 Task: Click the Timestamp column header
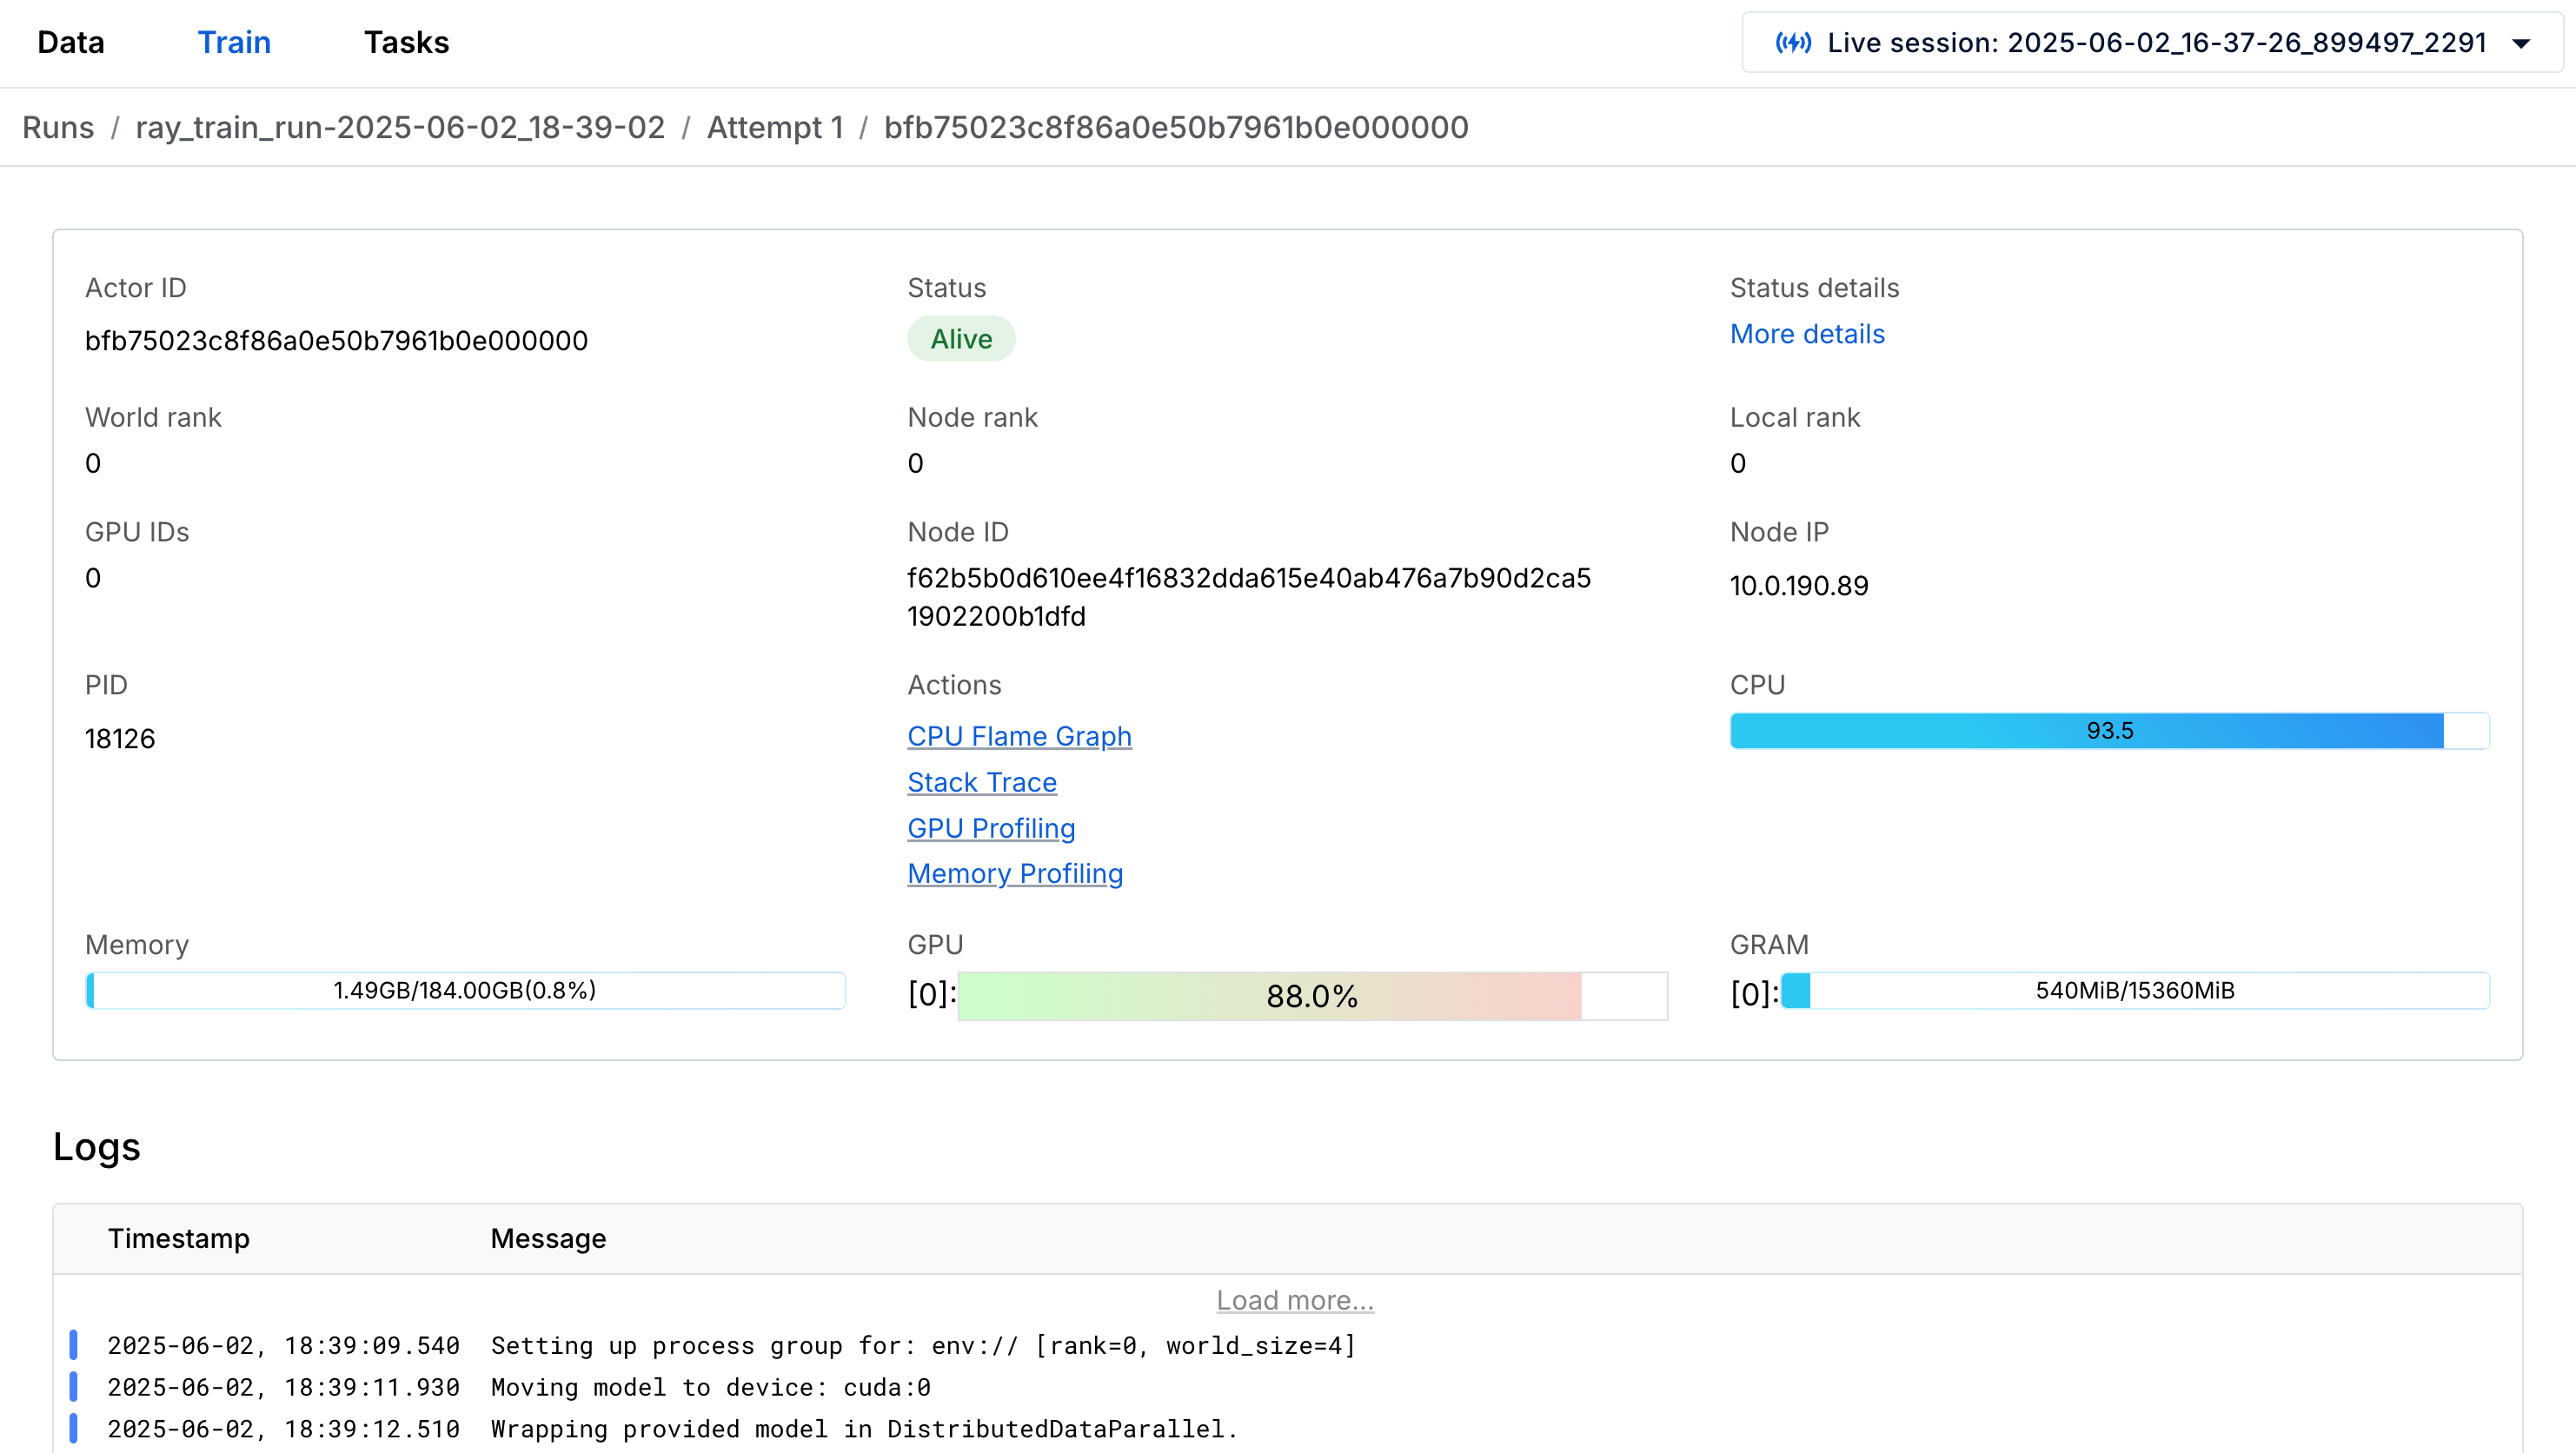179,1238
